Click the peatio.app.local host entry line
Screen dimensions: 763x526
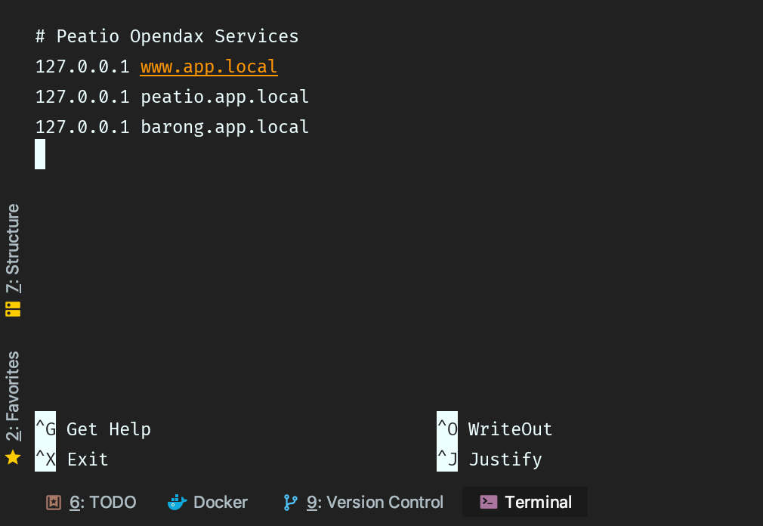click(x=171, y=97)
